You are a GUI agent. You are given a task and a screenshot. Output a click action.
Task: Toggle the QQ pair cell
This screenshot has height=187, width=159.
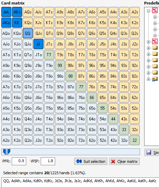28,33
